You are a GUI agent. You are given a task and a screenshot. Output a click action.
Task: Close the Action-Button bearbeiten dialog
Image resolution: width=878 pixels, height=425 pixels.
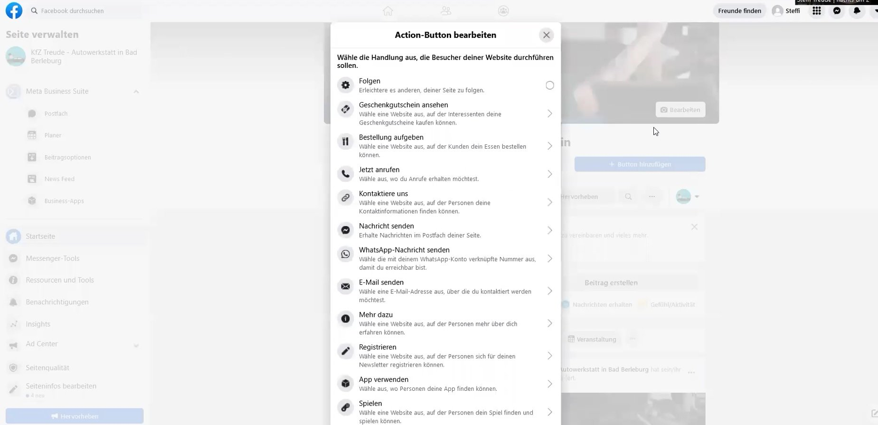click(546, 35)
